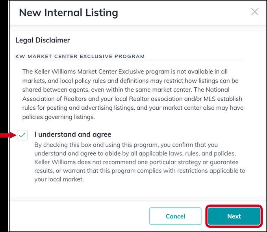Click the line starting "Keller Williams does not"
The height and width of the screenshot is (232, 267).
click(136, 162)
